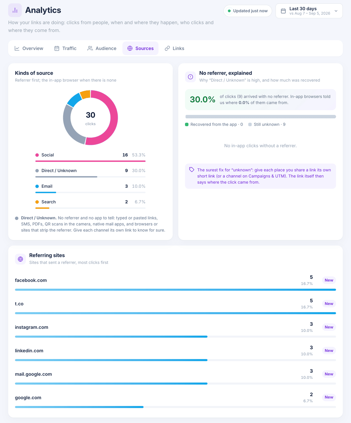351x423 pixels.
Task: Expand the Last 30 days chevron
Action: pos(336,11)
